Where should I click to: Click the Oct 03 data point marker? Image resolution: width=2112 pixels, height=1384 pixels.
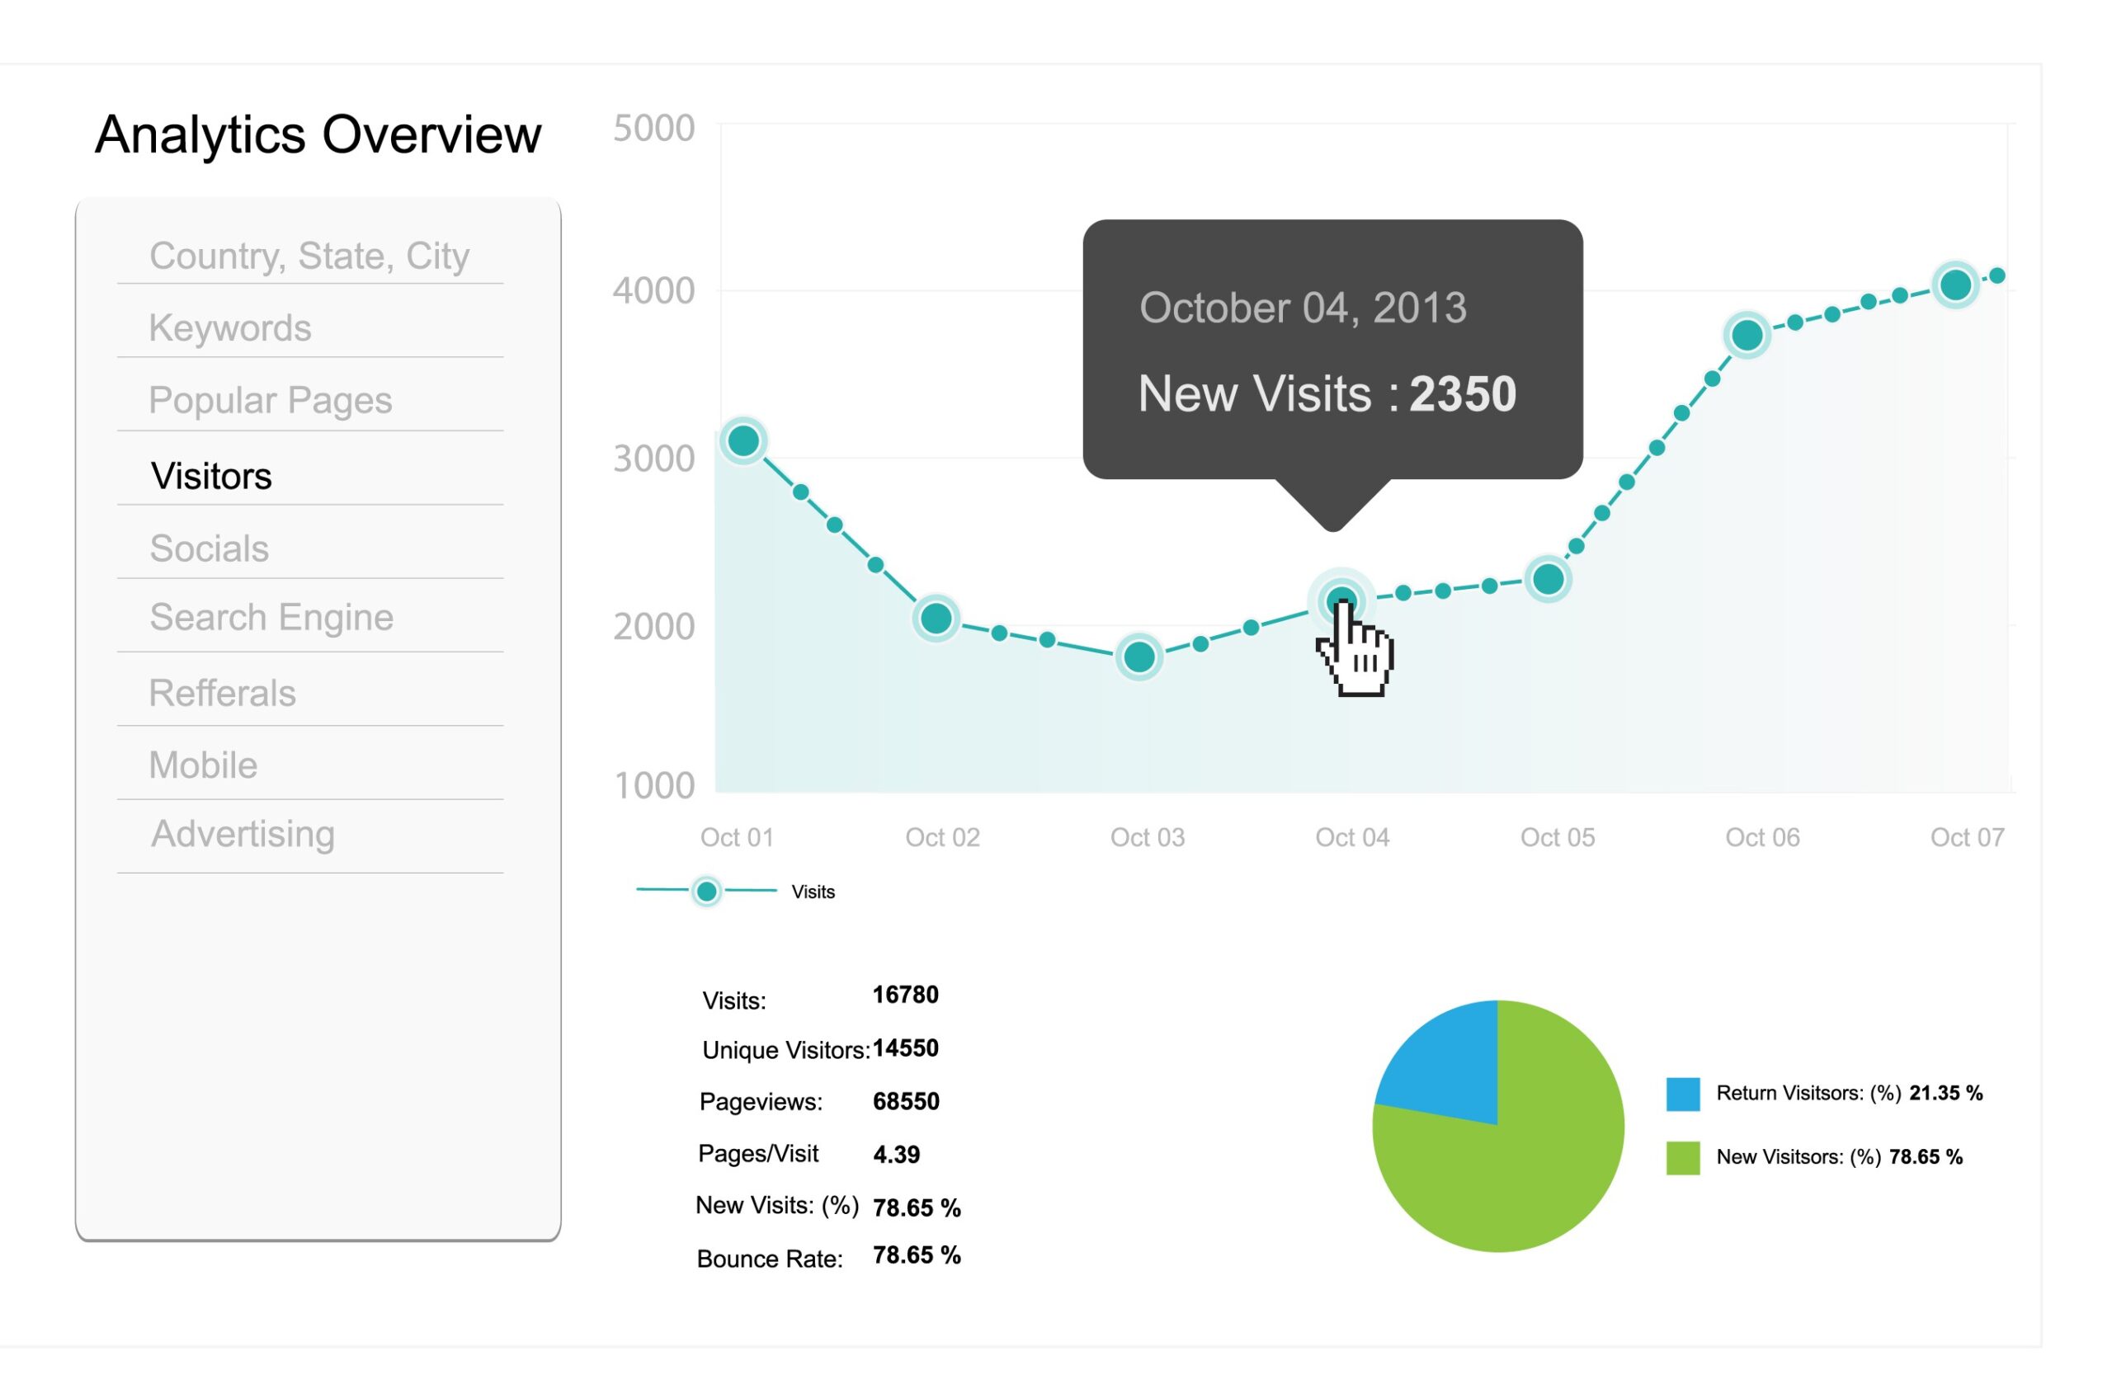click(1140, 657)
